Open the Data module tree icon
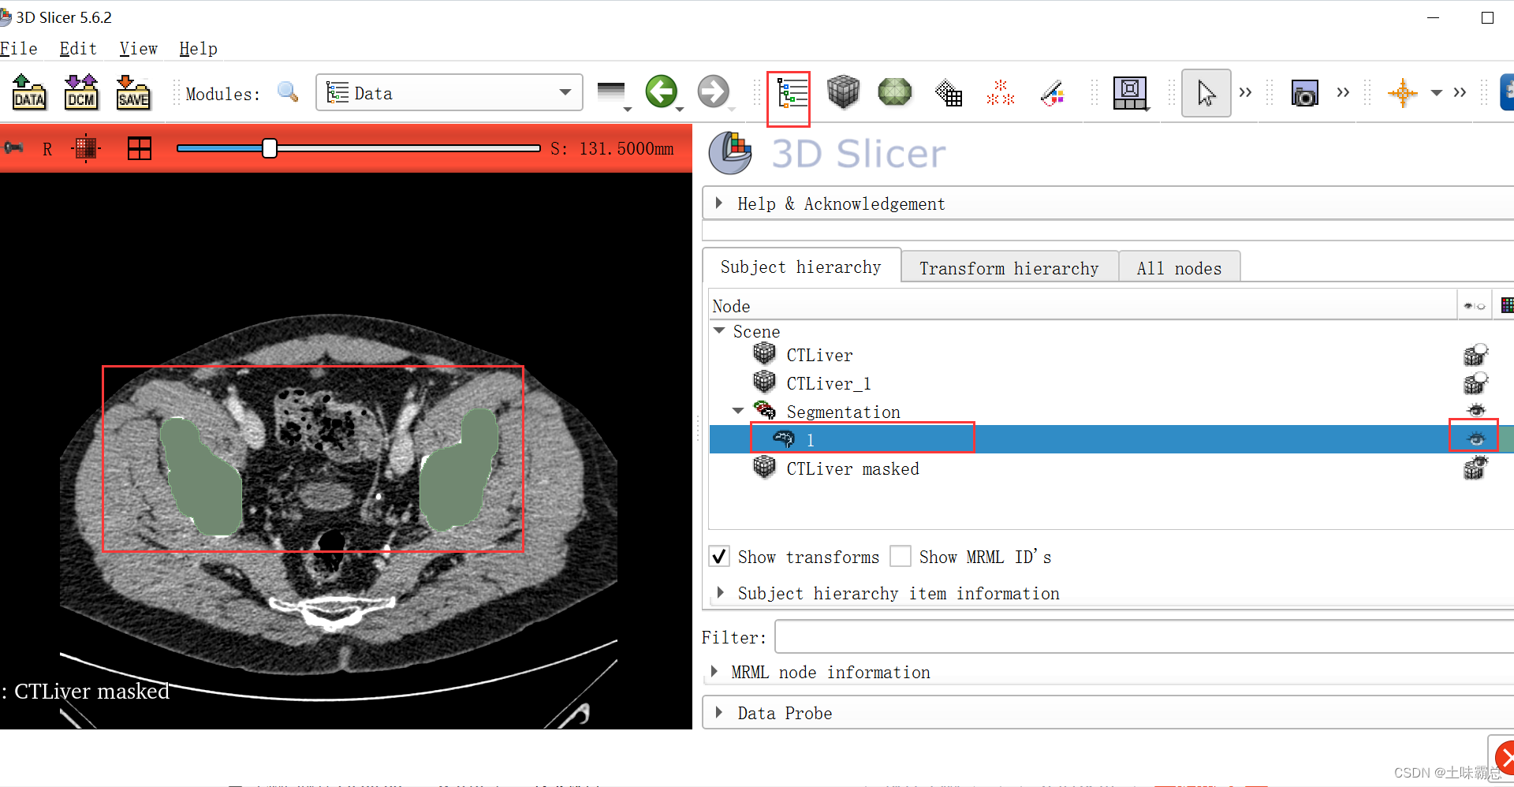The width and height of the screenshot is (1514, 787). (x=791, y=95)
